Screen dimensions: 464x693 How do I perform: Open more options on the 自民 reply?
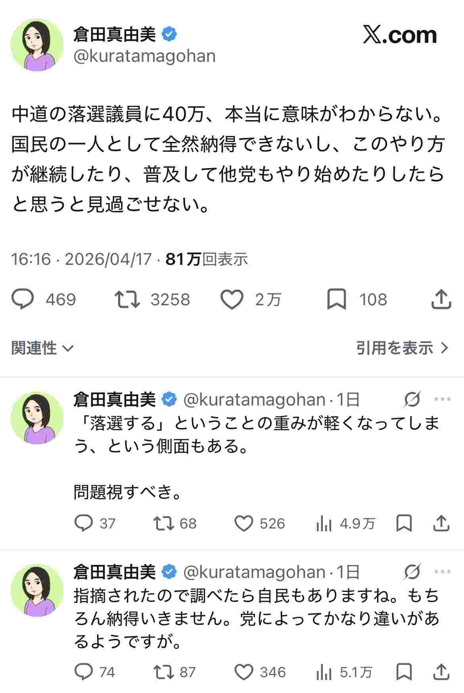[x=443, y=572]
